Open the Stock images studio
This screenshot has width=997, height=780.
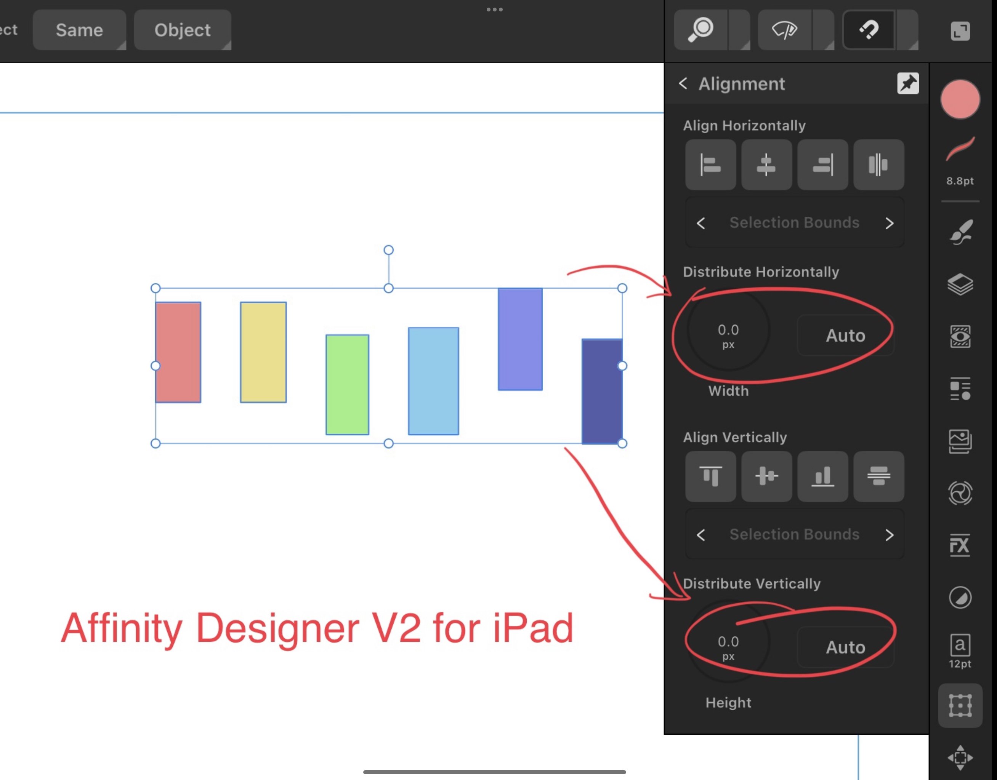[x=960, y=441]
